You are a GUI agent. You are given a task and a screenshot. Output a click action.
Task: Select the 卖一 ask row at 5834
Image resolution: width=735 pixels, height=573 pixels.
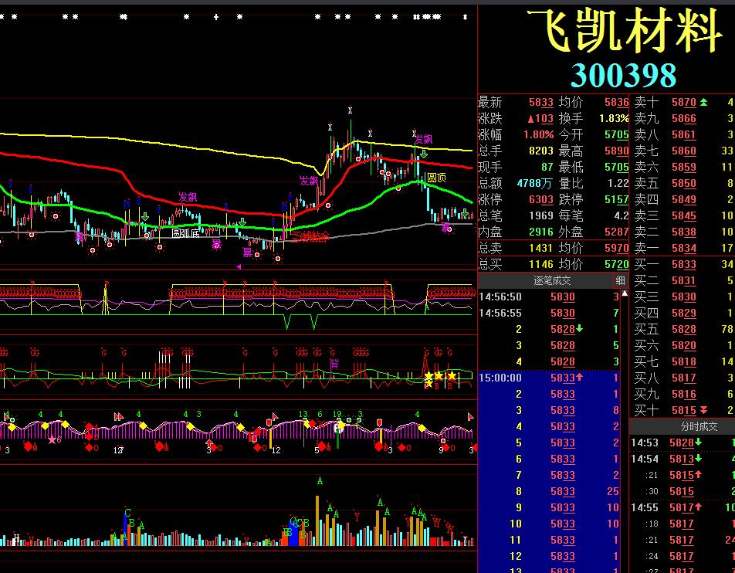pos(683,248)
